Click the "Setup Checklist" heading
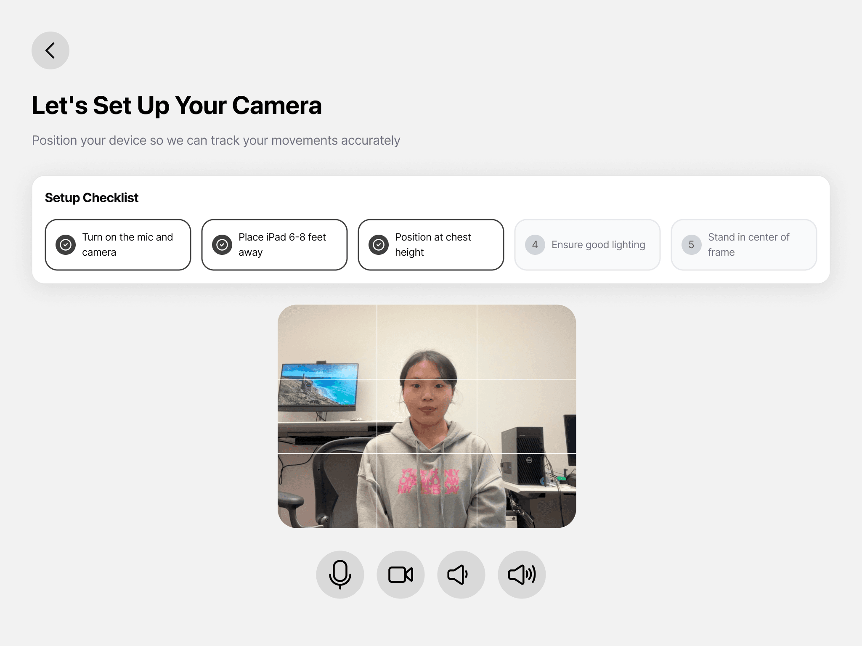862x646 pixels. (x=92, y=198)
